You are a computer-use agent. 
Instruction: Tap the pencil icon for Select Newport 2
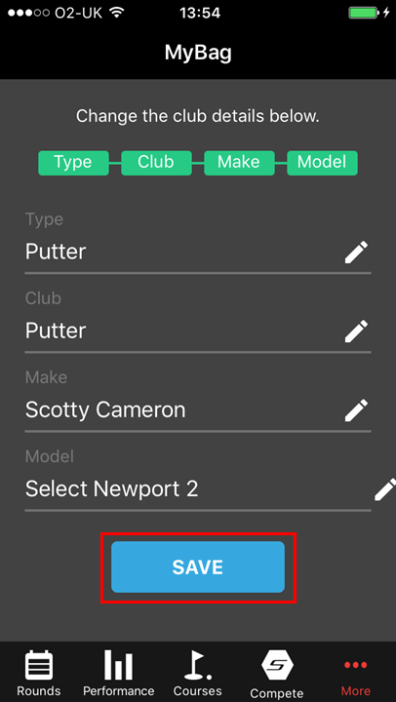coord(385,489)
